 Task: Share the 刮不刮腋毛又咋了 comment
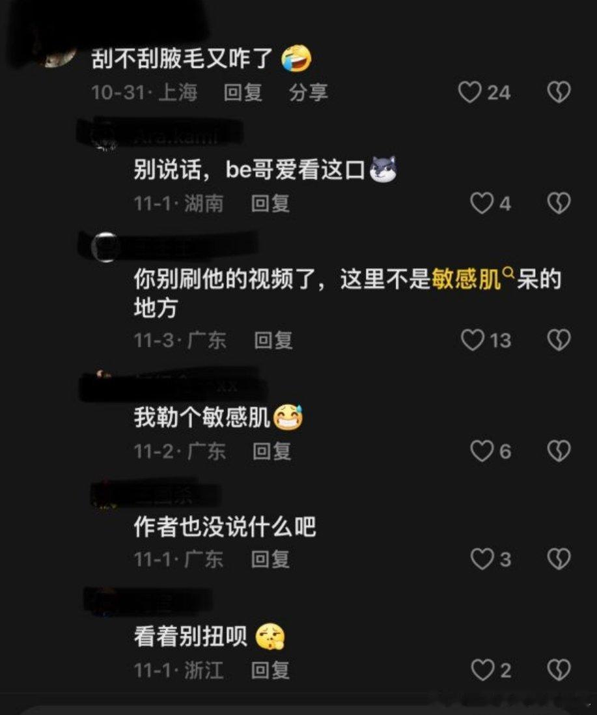(309, 92)
